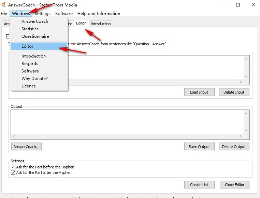Click the AnswerCoach.. button under Output
Viewport: 260px width, 198px height.
(26, 147)
